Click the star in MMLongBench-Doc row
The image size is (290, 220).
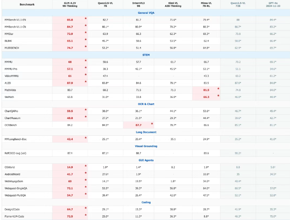[85, 137]
